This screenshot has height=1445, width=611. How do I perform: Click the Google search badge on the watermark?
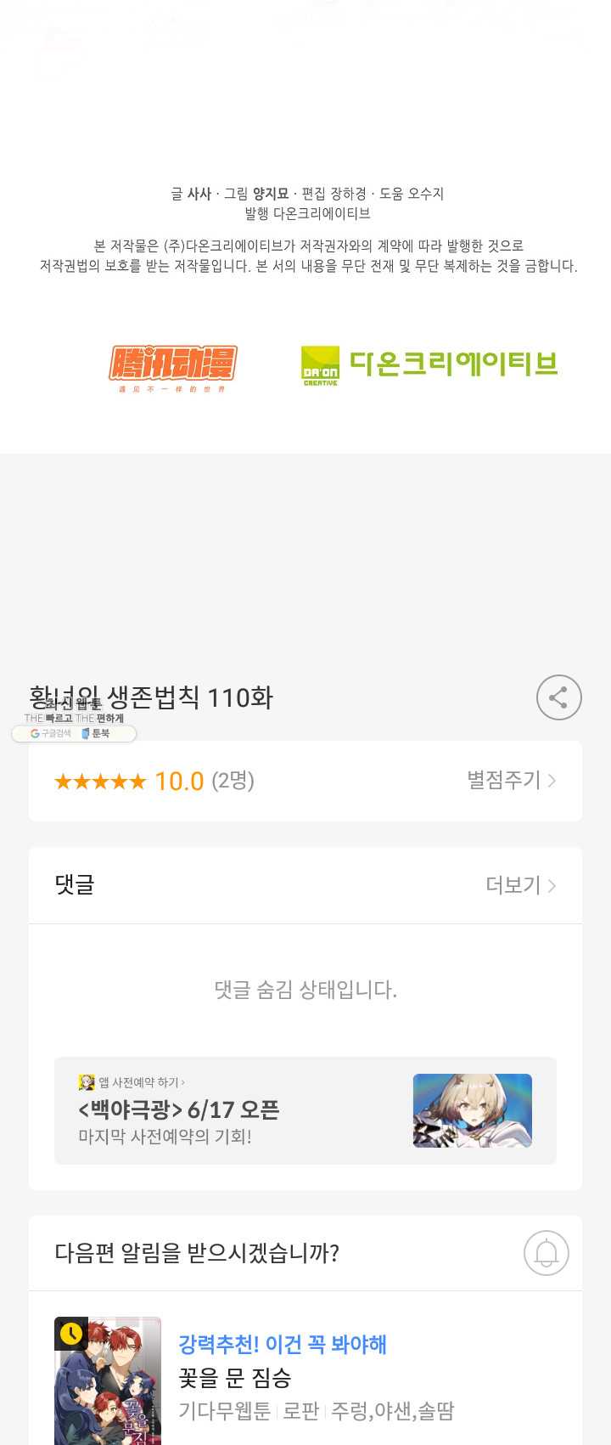point(51,733)
